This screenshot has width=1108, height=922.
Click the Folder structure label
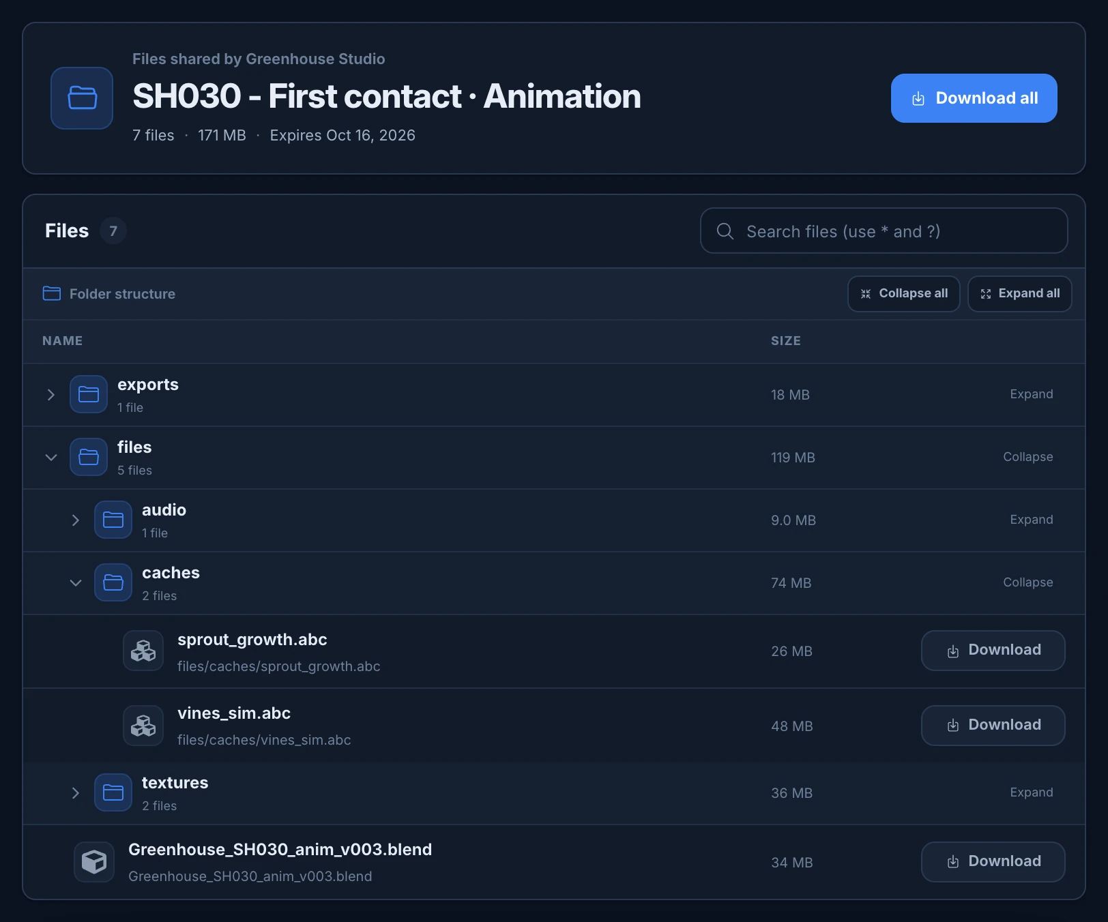[122, 294]
